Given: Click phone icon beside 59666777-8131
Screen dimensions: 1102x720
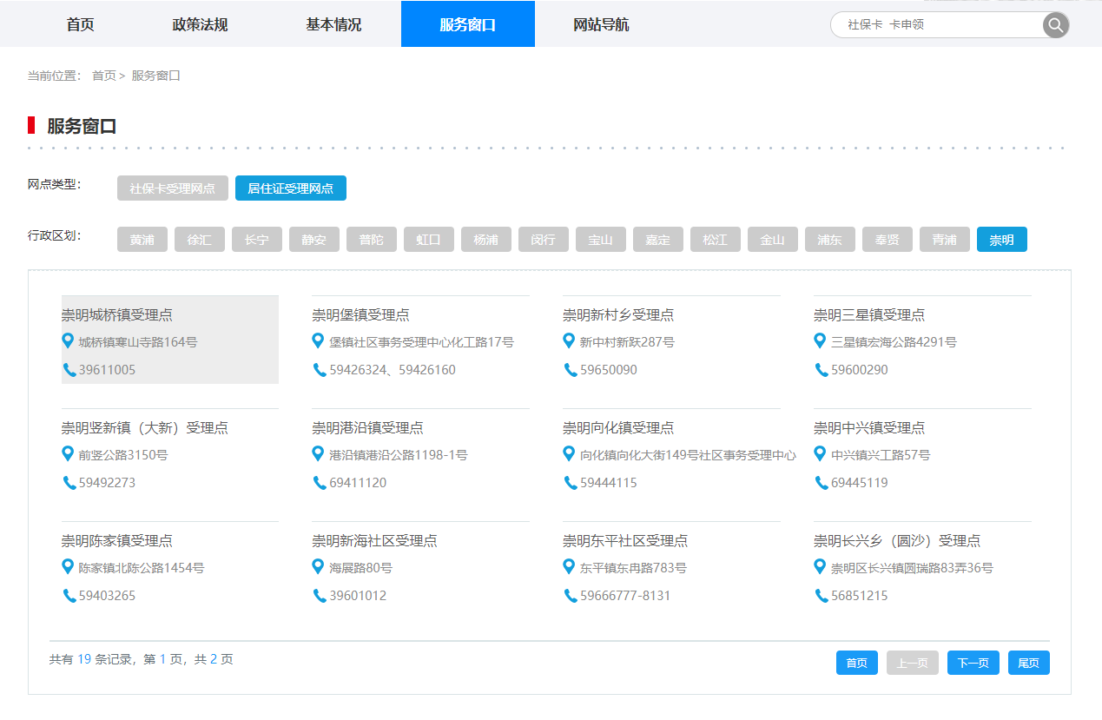Looking at the screenshot, I should click(570, 596).
